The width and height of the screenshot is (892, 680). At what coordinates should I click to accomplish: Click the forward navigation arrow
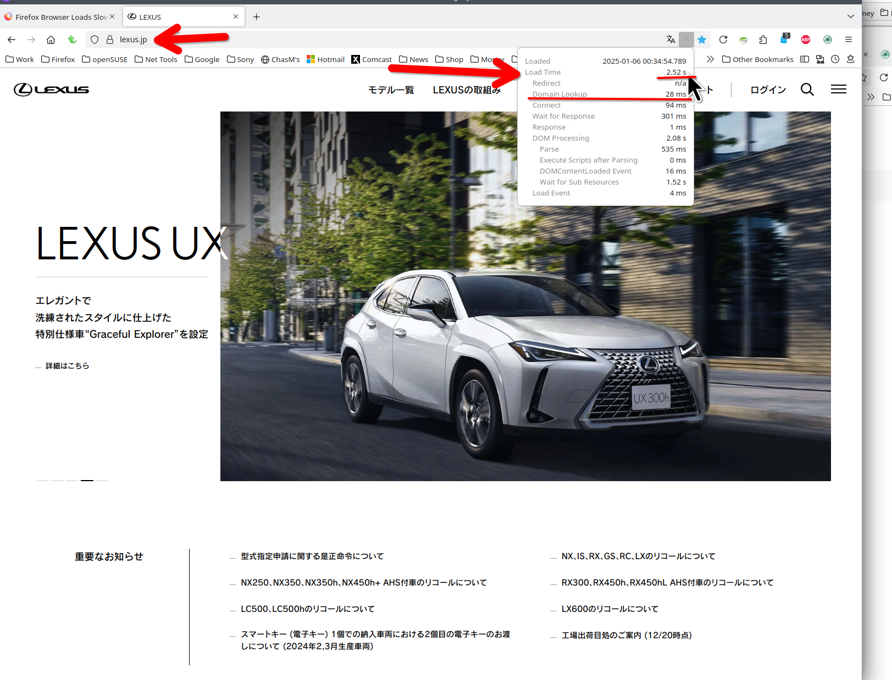coord(31,40)
